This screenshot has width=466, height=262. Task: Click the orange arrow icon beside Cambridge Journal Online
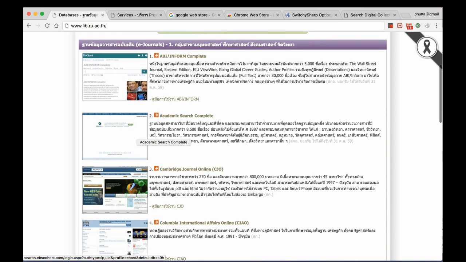[156, 169]
